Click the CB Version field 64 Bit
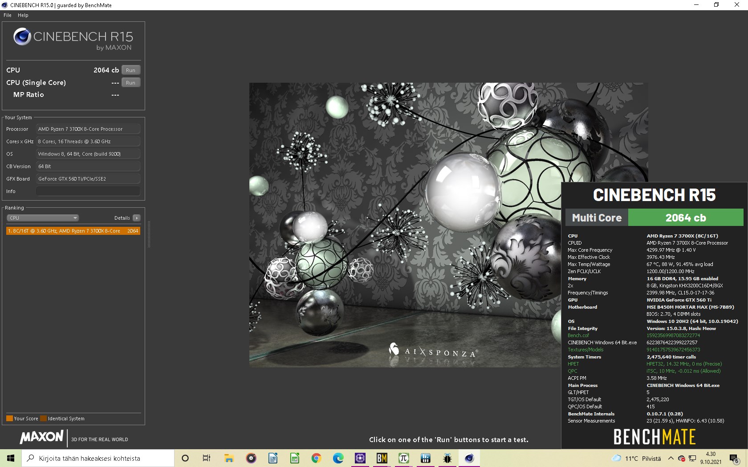748x467 pixels. point(88,166)
